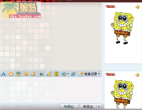
Task: Click the 关闭(C) button
Action: (x=69, y=107)
